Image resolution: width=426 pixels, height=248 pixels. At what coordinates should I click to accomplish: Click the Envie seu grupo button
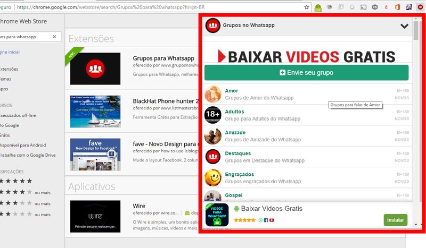click(x=307, y=72)
